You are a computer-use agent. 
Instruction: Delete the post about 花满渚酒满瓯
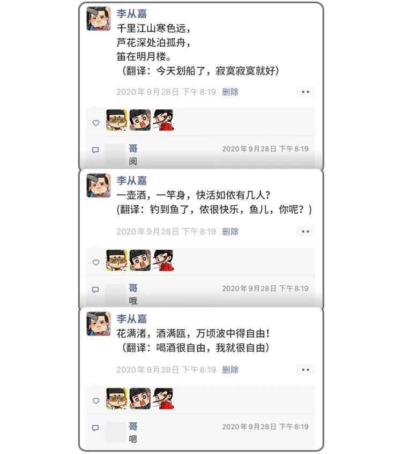(230, 370)
